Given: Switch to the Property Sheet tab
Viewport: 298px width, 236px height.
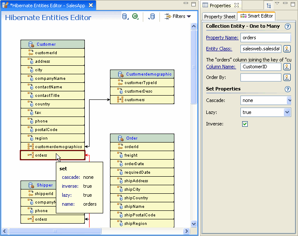Looking at the screenshot, I should [220, 17].
